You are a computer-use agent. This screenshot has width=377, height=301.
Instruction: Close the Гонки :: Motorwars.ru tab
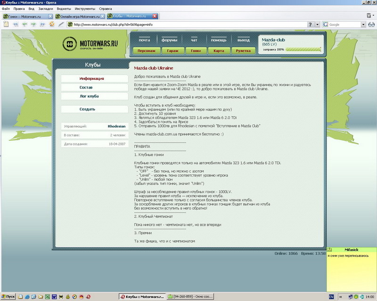point(50,16)
